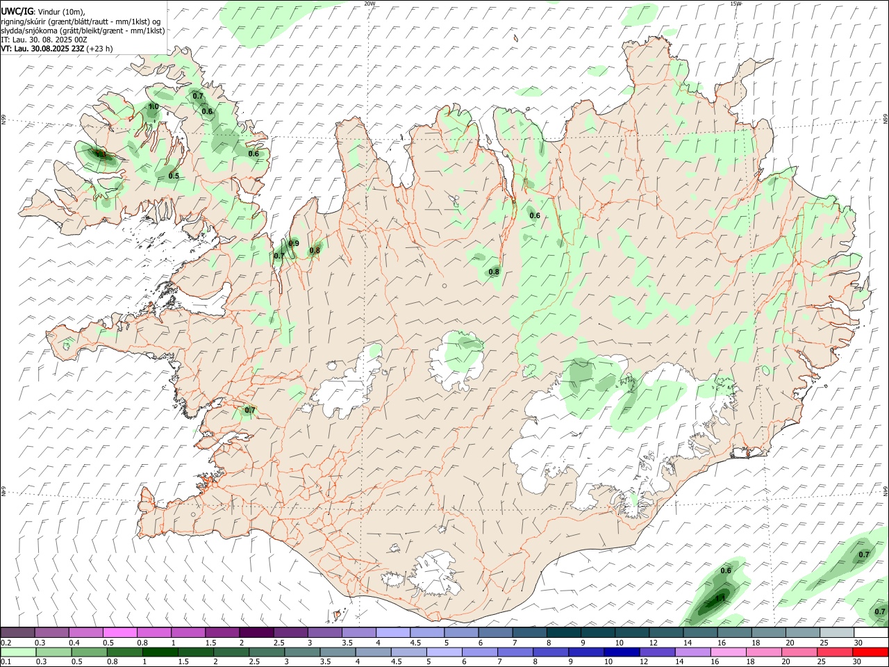889x667 pixels.
Task: Click the dull plum 0.2 swatch on upper scale
Action: tap(18, 632)
